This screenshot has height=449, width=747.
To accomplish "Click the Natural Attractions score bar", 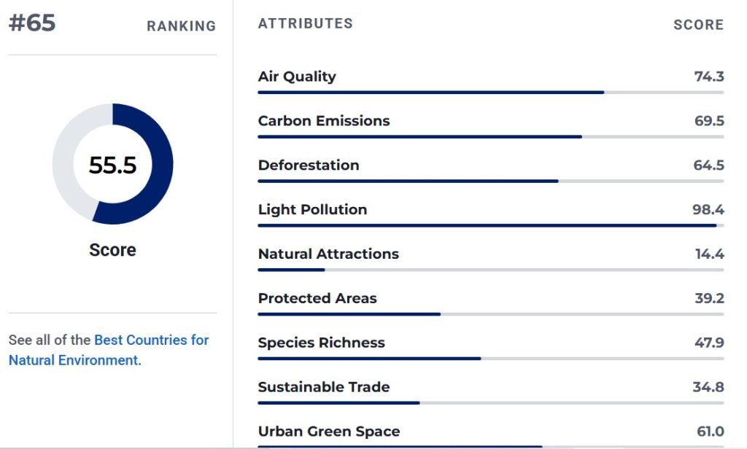I will [491, 270].
